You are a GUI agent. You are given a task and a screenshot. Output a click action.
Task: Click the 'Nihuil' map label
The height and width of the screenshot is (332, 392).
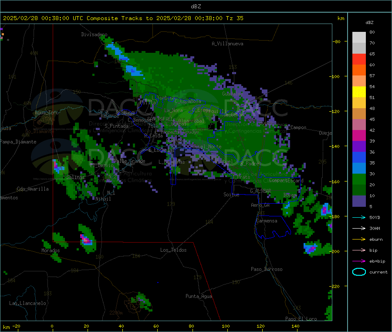click(x=103, y=199)
